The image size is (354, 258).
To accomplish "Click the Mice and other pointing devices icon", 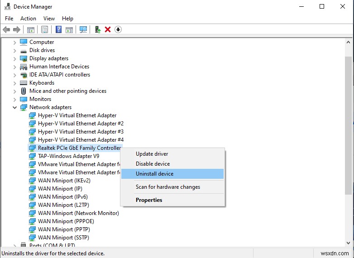I will point(24,91).
